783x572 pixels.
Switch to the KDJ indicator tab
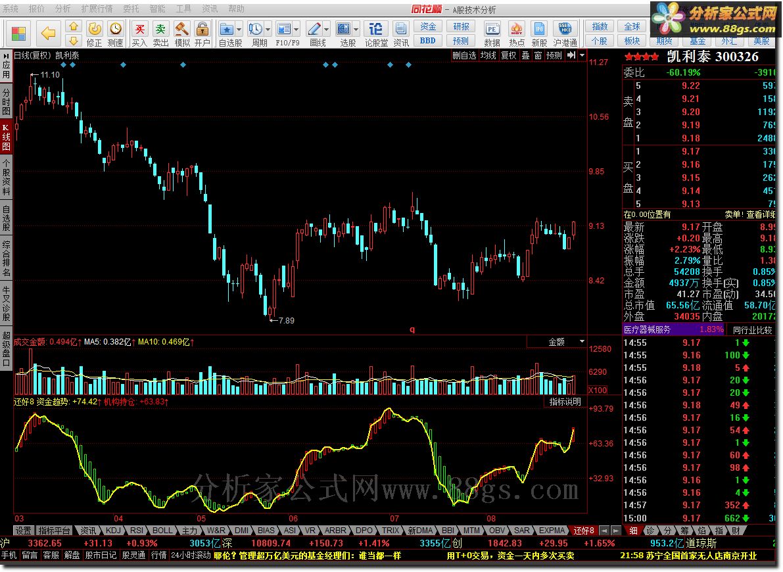tap(113, 530)
